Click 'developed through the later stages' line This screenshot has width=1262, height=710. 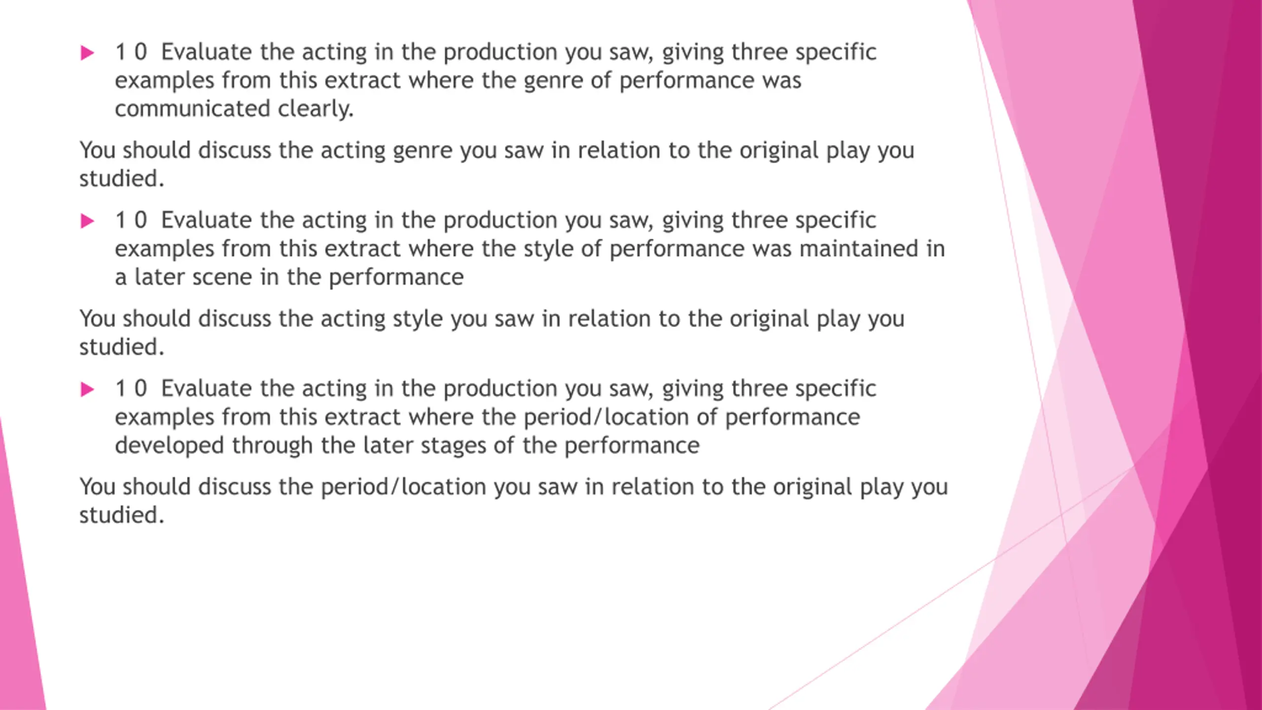click(x=407, y=446)
